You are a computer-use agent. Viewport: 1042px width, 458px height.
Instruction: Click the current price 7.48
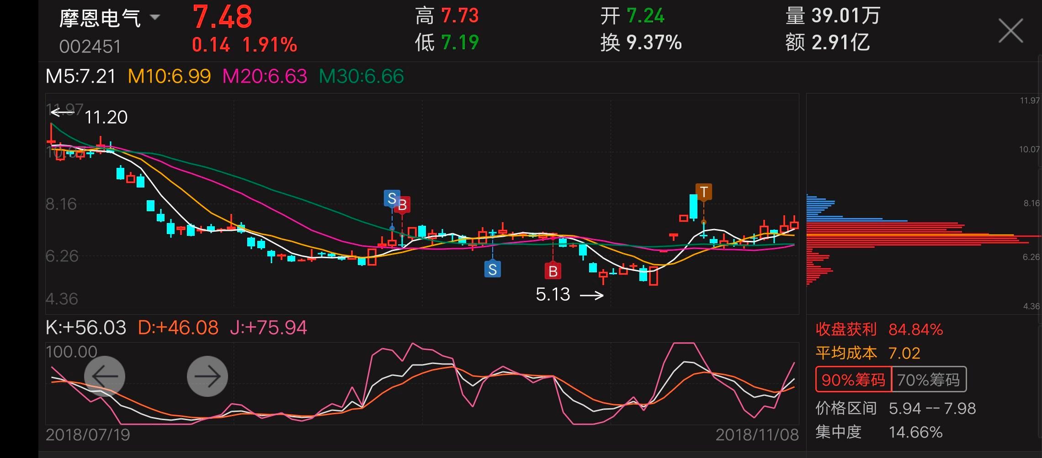click(222, 17)
